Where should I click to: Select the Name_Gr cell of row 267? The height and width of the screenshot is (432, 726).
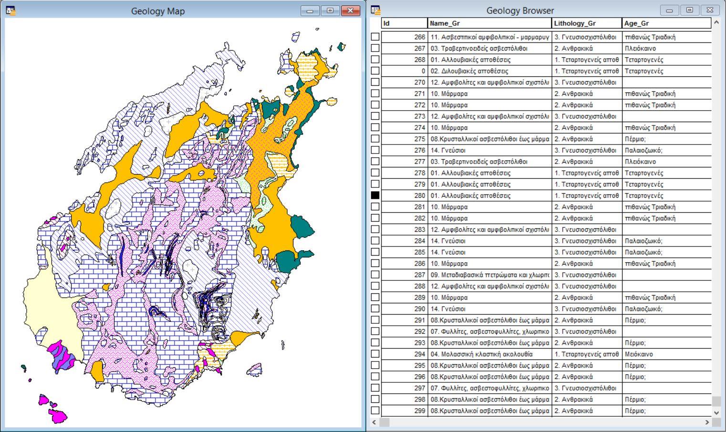(x=489, y=48)
